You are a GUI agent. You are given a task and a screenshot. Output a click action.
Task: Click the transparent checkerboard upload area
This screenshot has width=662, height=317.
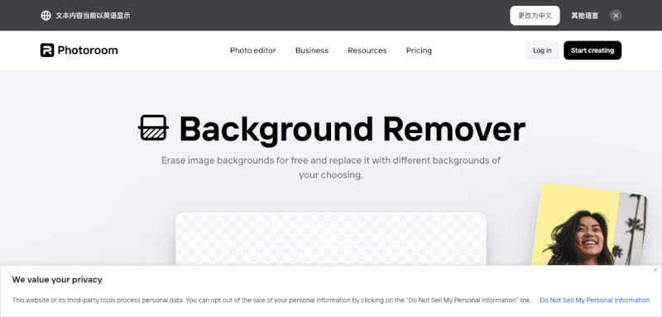coord(330,239)
